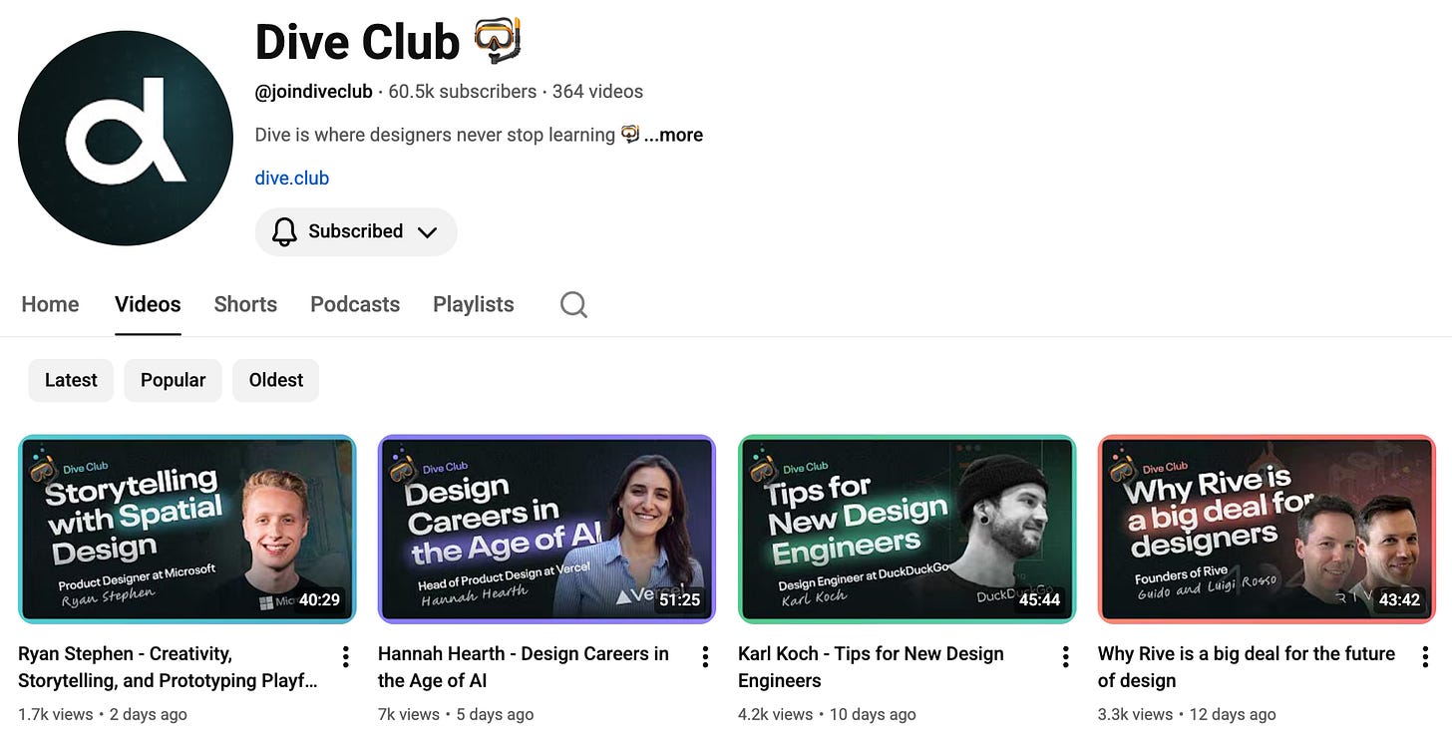Screen dimensions: 1452x746
Task: Open options menu for Karl Koch video
Action: tap(1065, 656)
